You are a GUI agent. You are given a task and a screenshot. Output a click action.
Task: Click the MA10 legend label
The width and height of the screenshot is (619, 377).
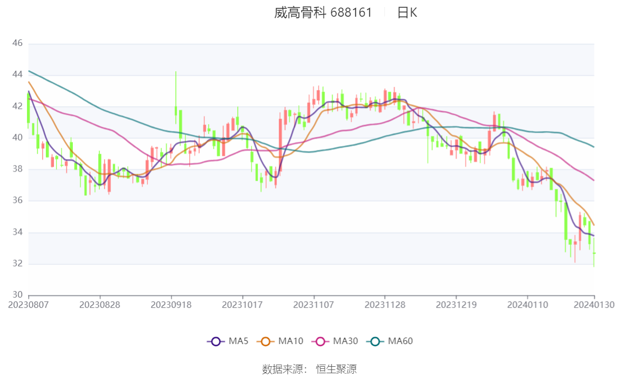tap(291, 341)
